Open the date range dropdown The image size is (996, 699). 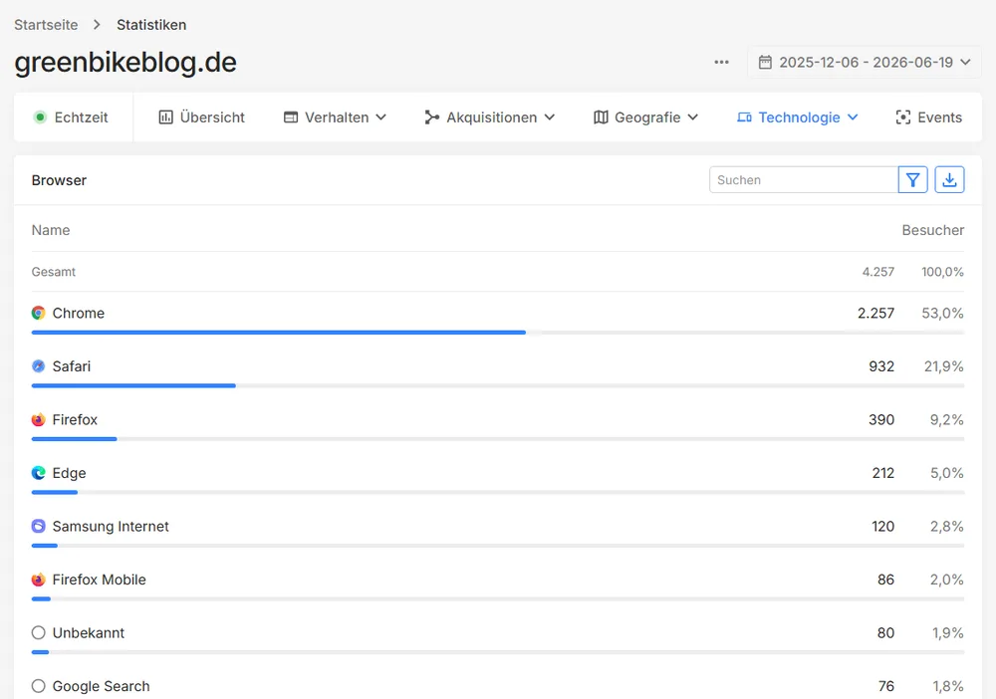[865, 62]
